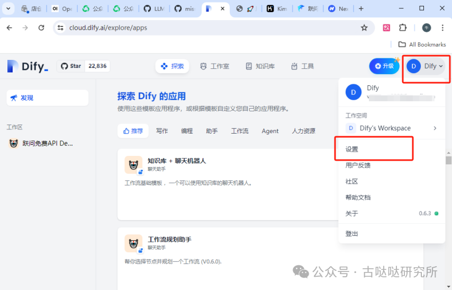452x290 pixels.
Task: Open 用户反馈 in the account menu
Action: tap(392, 165)
